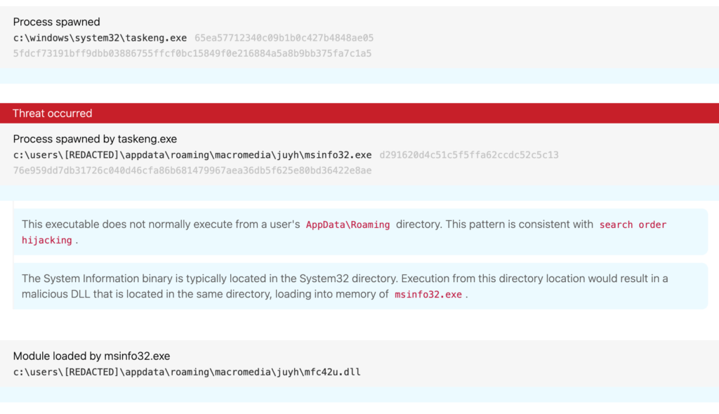Open the 'search order' red code term
Screen dimensions: 719x414
coord(633,225)
